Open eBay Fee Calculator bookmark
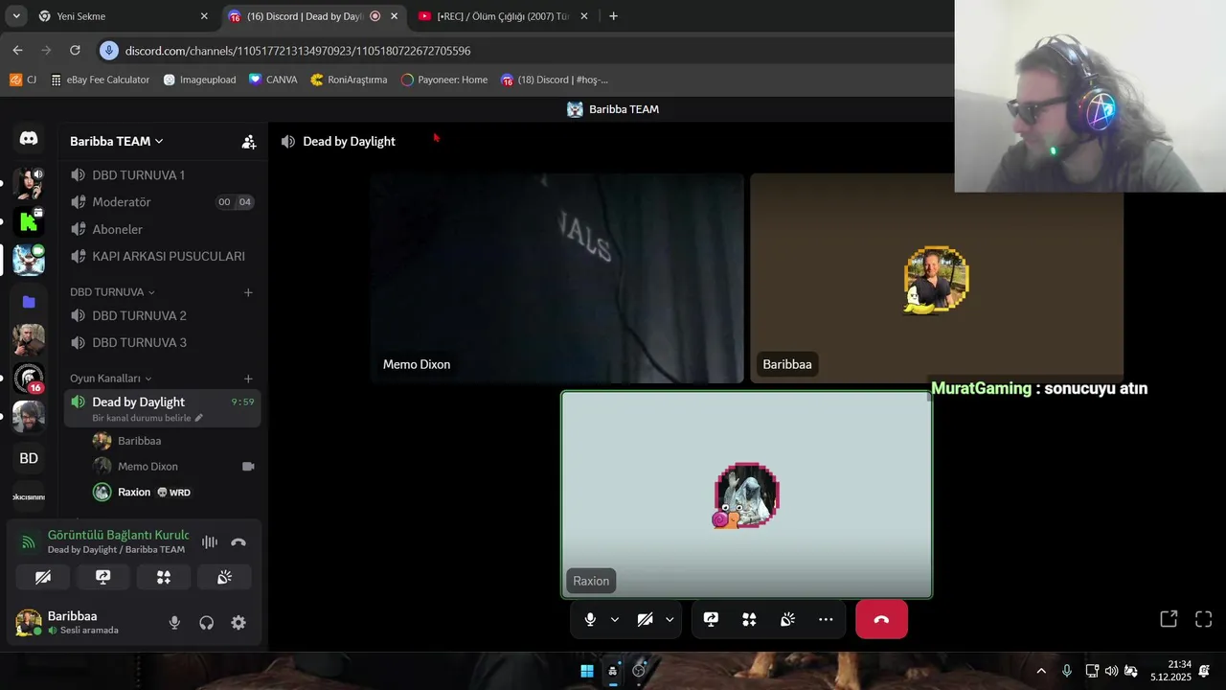Viewport: 1226px width, 690px height. (x=100, y=80)
